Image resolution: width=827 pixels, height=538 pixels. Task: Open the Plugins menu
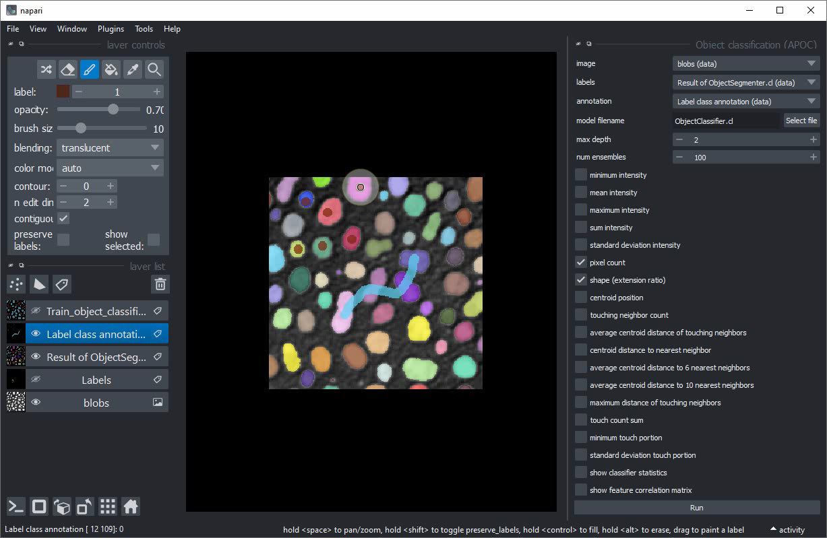point(111,29)
